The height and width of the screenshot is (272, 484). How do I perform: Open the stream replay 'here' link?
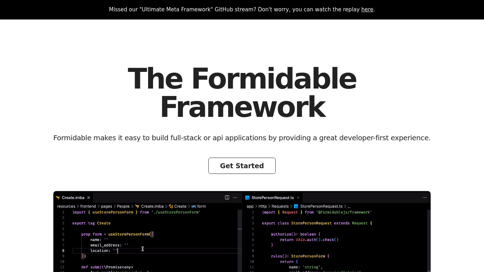(x=367, y=10)
